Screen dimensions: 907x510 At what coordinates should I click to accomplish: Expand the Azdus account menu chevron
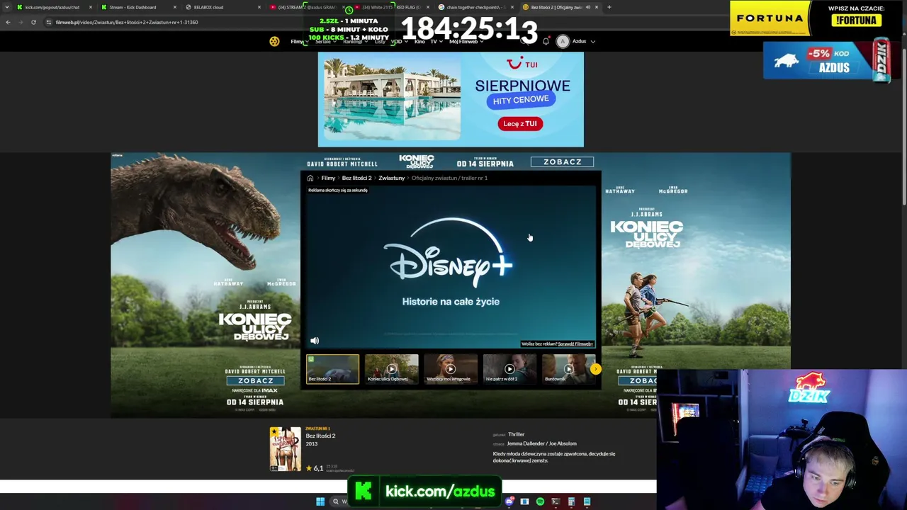pos(593,41)
